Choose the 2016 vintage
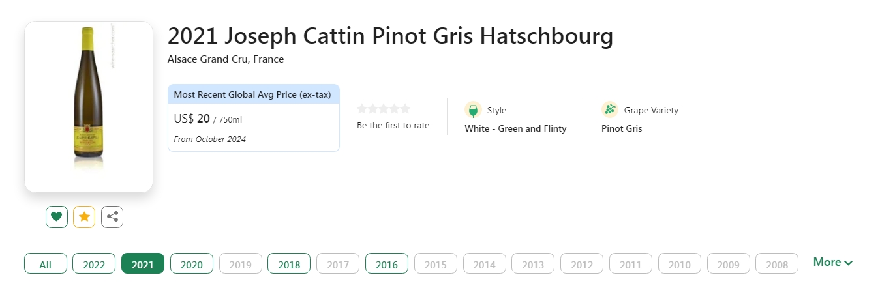 [x=387, y=264]
